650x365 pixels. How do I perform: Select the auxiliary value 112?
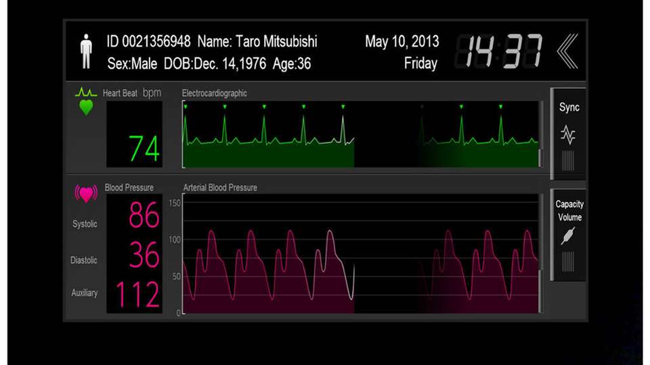[137, 294]
